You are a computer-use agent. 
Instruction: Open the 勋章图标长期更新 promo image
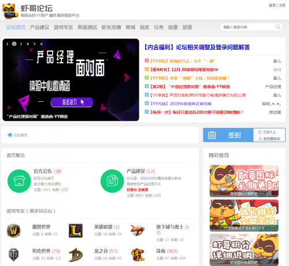pos(244,181)
